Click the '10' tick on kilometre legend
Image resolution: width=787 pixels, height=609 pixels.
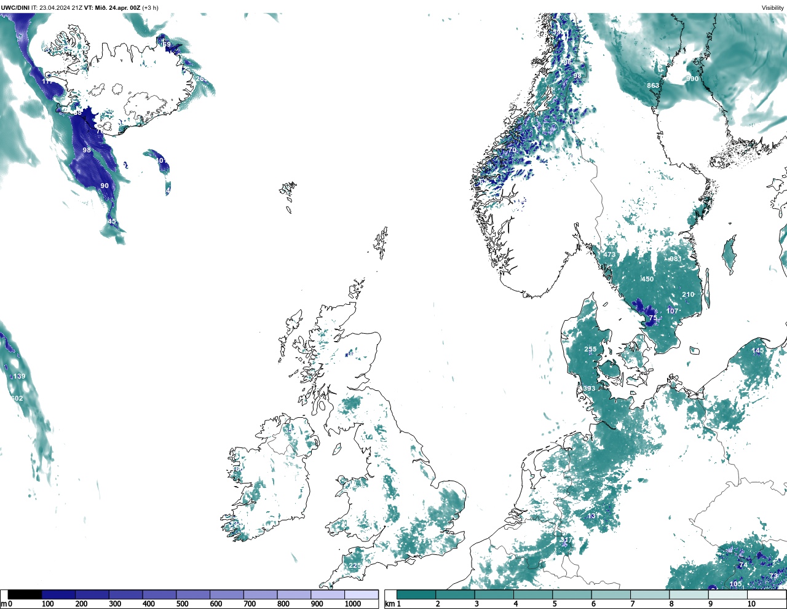pos(751,604)
